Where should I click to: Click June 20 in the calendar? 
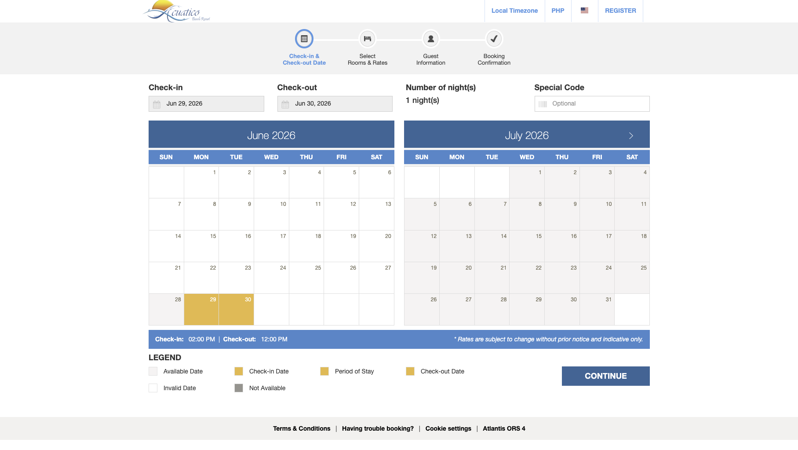376,246
